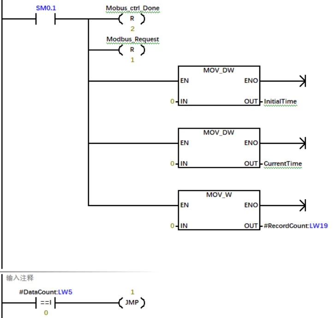Click the ENO arrow of MOV_W box
The width and height of the screenshot is (335, 318).
coord(303,206)
